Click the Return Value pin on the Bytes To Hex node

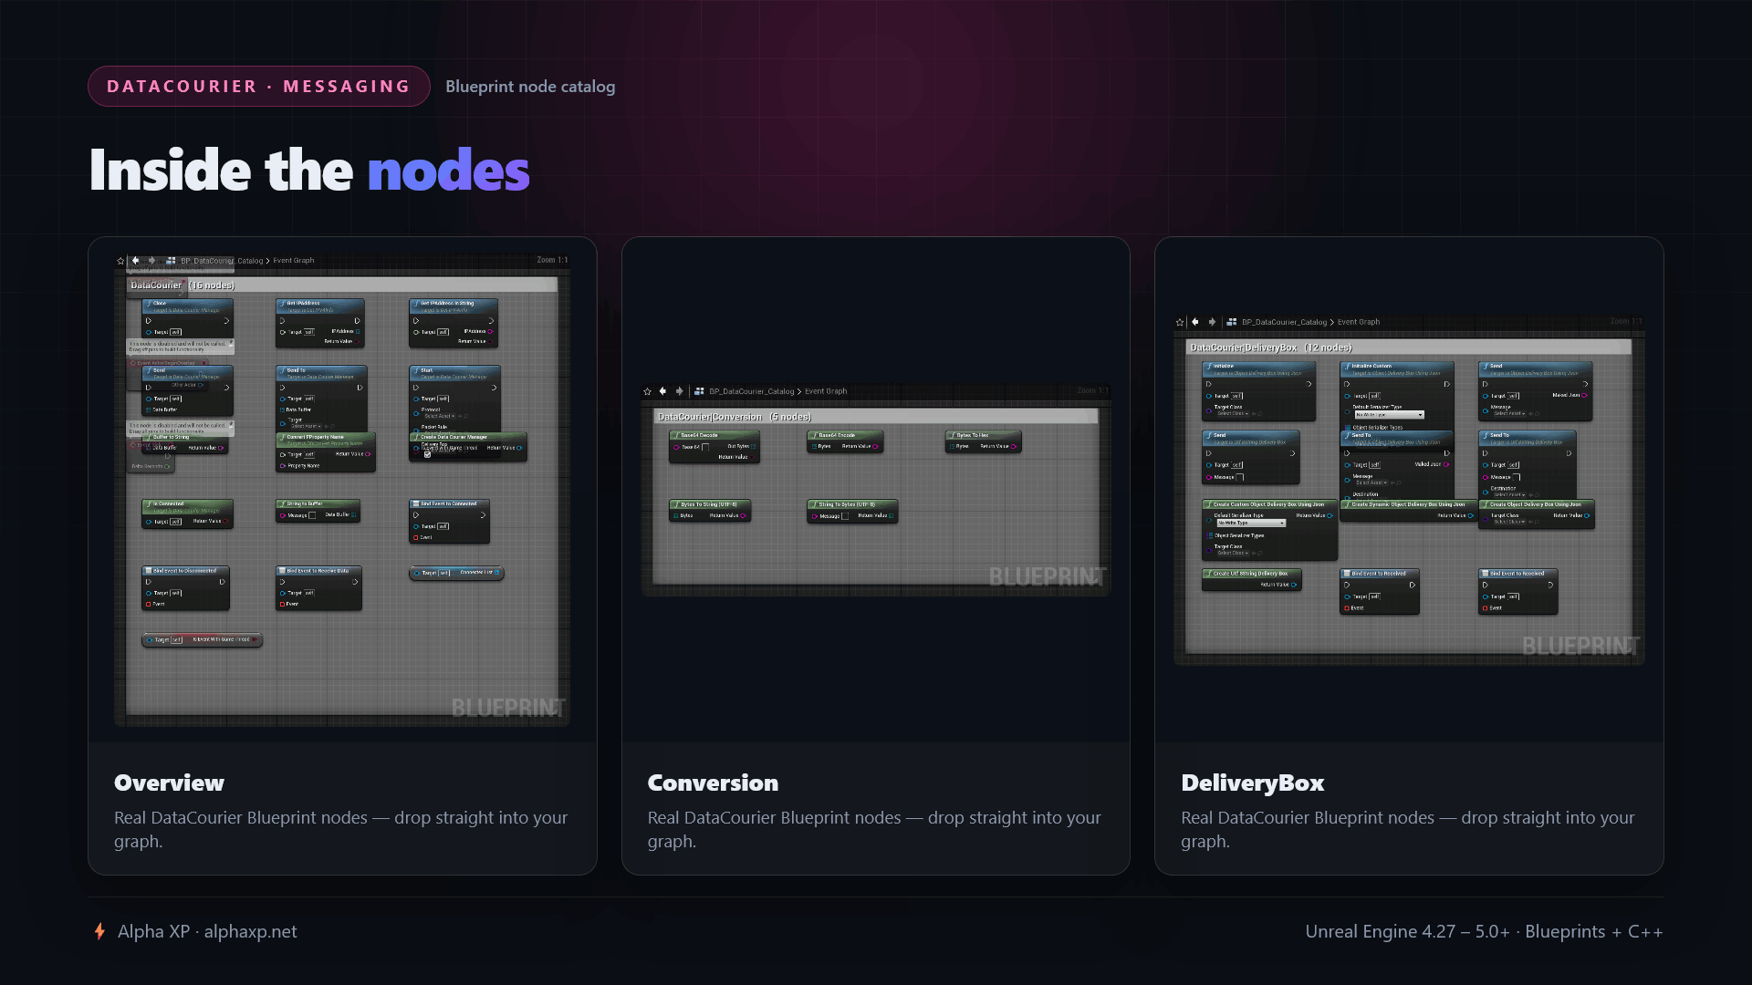click(1014, 447)
